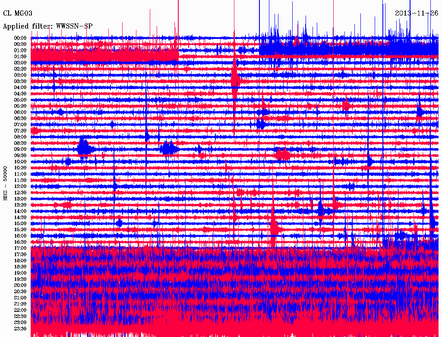
Task: Click the 12:00 time label
Action: pos(20,186)
